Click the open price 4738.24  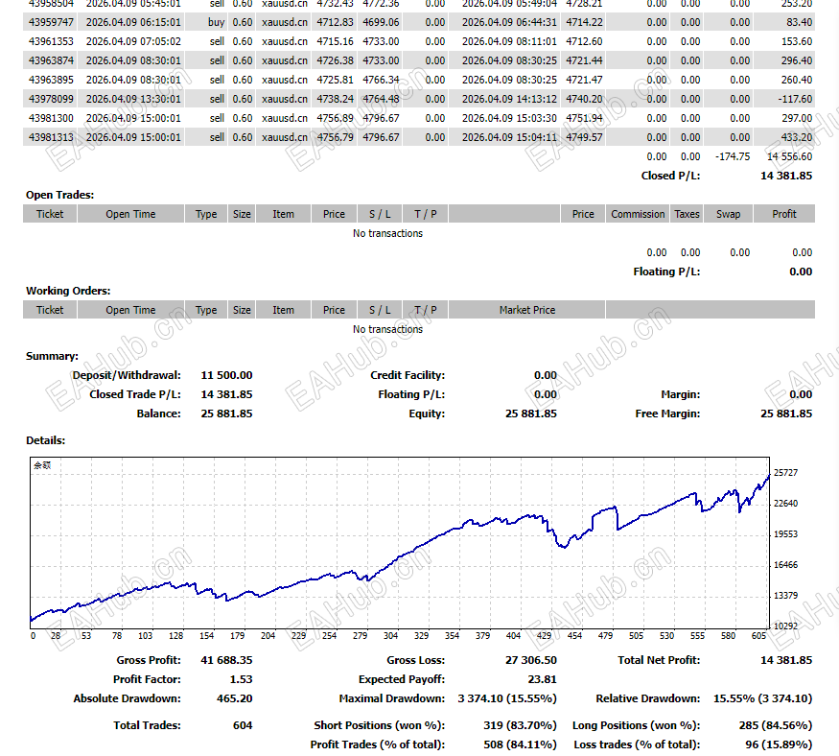[x=335, y=99]
